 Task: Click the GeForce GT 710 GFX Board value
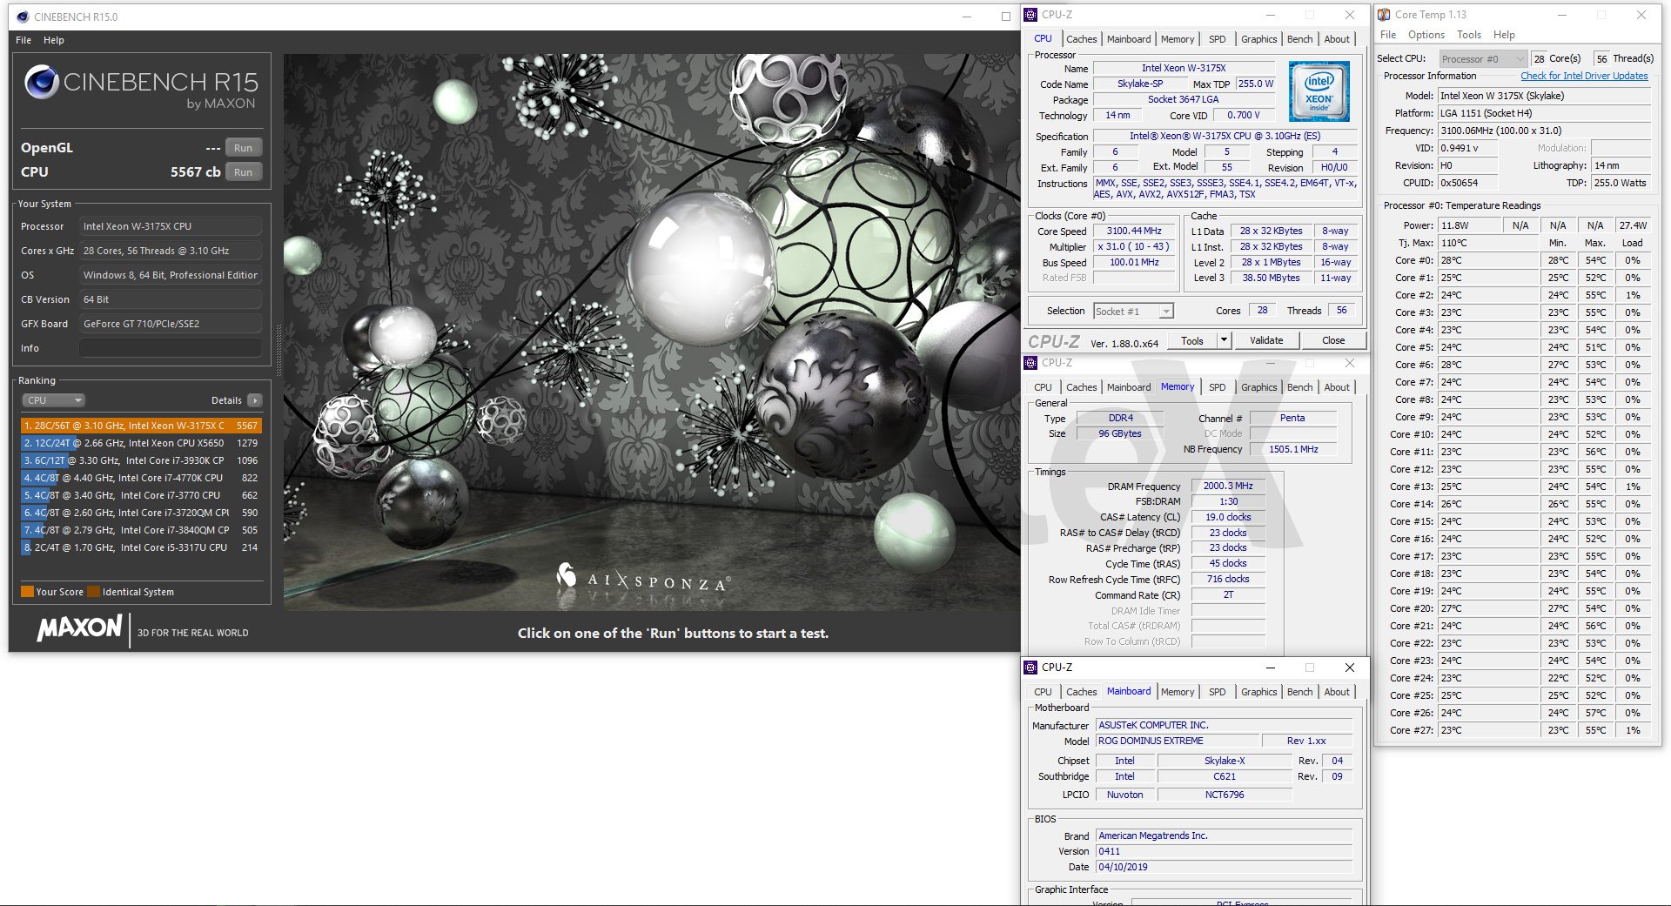point(171,324)
